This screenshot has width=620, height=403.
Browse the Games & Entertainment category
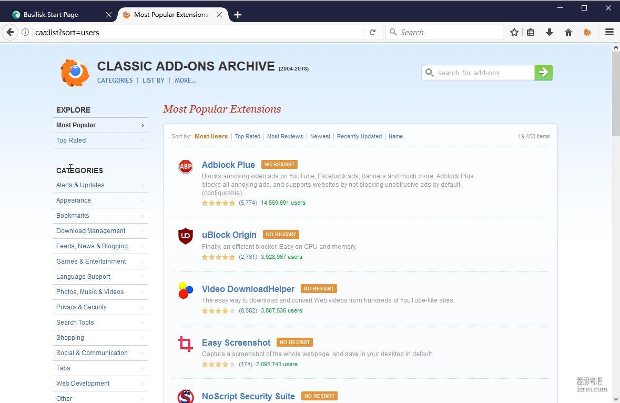[x=100, y=261]
